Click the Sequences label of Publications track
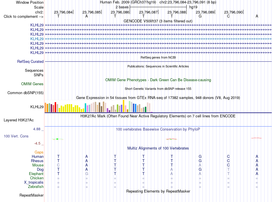 (34, 70)
